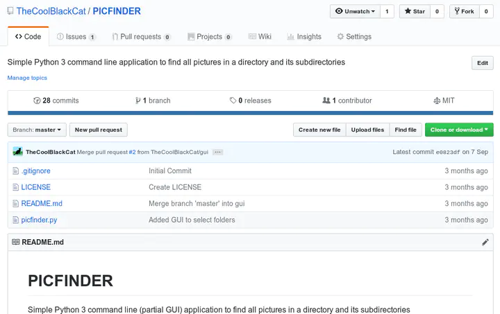Show the 1 contributor page
Viewport: 500px width, 314px height.
[x=347, y=101]
